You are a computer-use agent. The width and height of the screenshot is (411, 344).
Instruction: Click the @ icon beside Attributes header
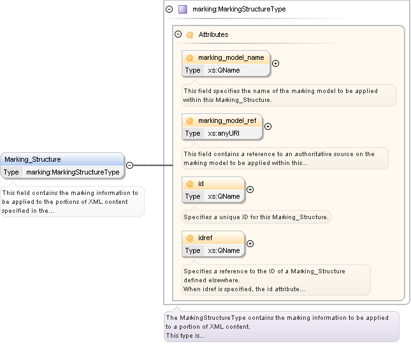pos(189,34)
